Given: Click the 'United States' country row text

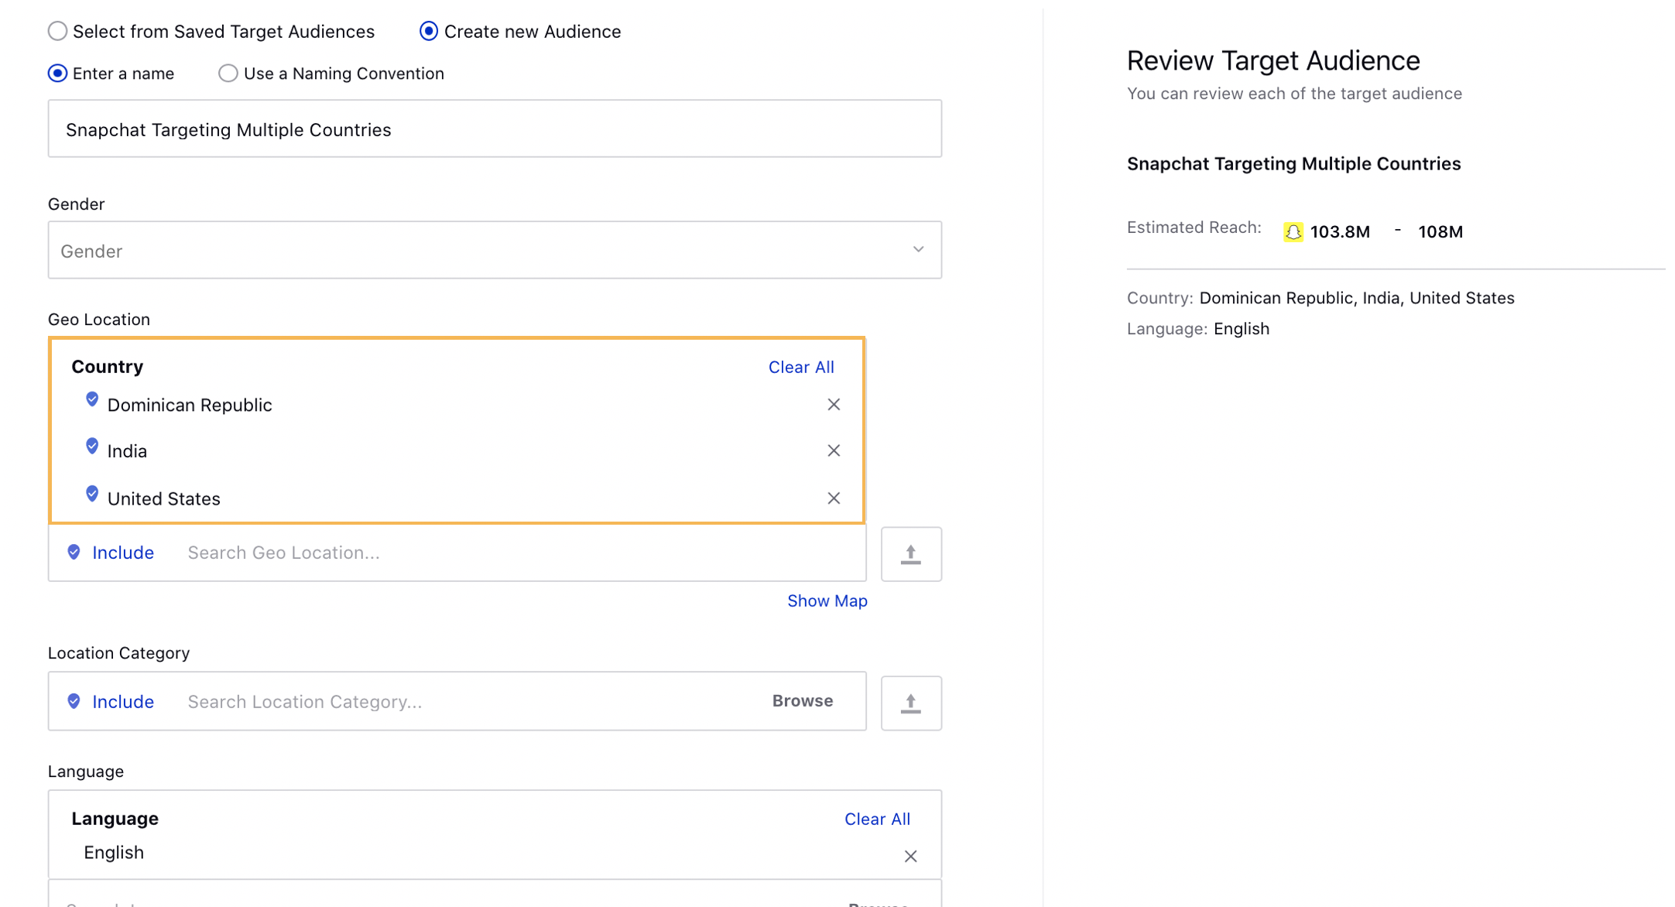Looking at the screenshot, I should click(163, 498).
